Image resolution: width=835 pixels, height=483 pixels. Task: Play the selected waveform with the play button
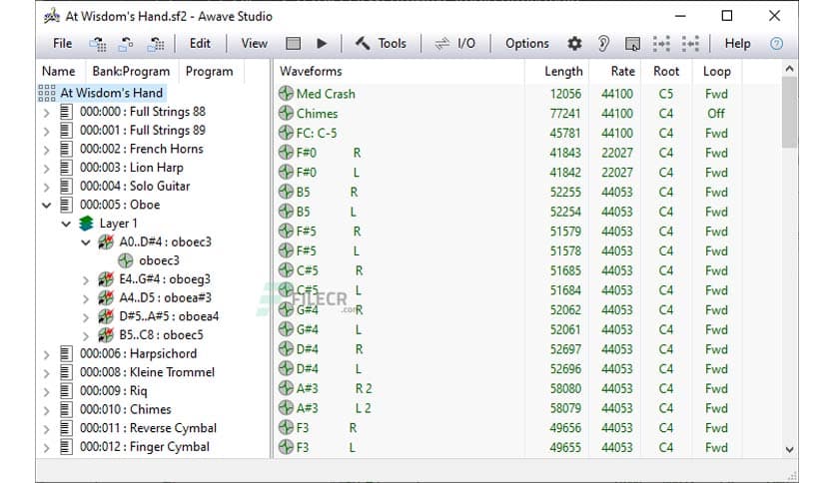click(322, 44)
